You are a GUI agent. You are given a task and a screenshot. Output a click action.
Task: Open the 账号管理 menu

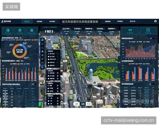52,21
